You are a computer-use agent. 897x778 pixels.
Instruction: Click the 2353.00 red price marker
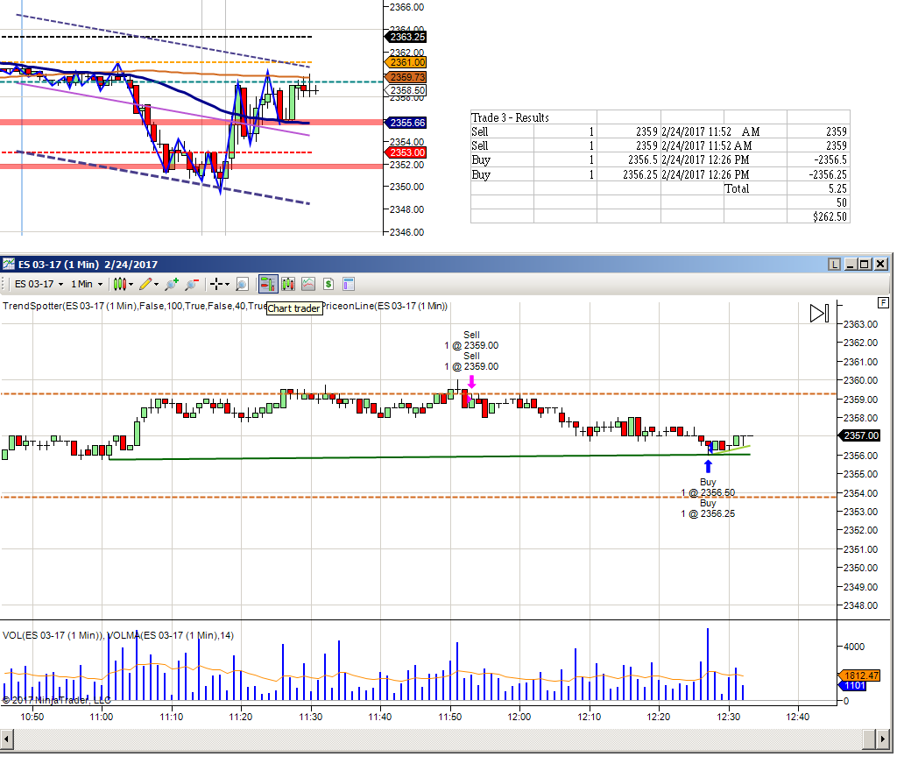tap(405, 152)
